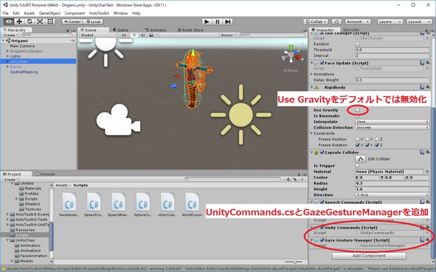The width and height of the screenshot is (436, 272).
Task: Open Direction Y-Axis dropdown
Action: click(392, 195)
